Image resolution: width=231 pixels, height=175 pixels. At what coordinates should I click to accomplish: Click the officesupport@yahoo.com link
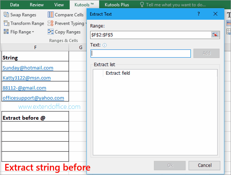[33, 98]
